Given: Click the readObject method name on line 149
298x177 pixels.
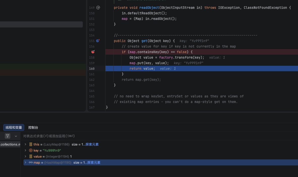Looking at the screenshot, I should coord(149,8).
